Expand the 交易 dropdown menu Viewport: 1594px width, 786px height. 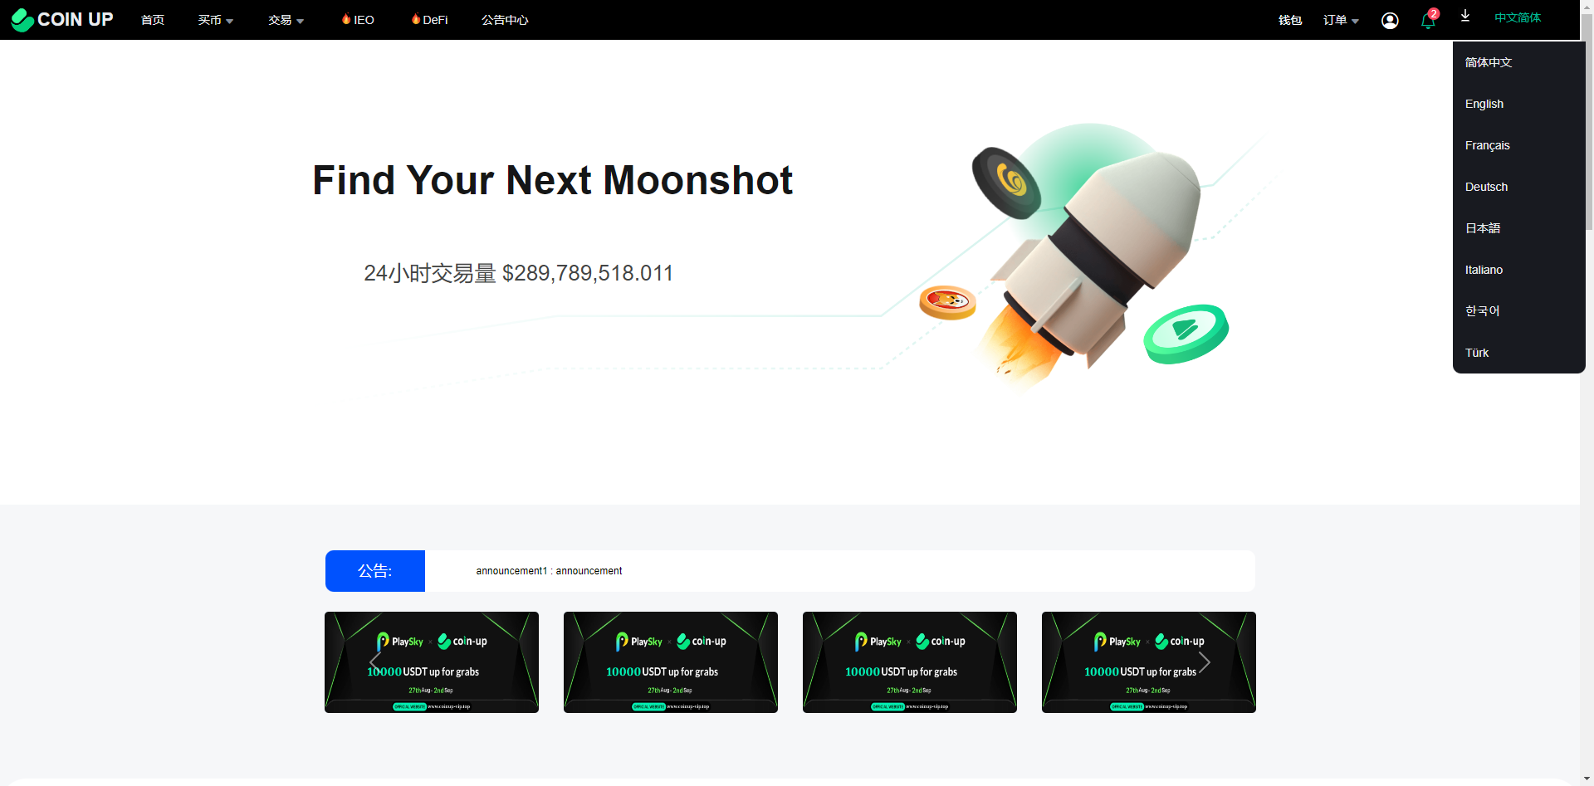(x=286, y=20)
